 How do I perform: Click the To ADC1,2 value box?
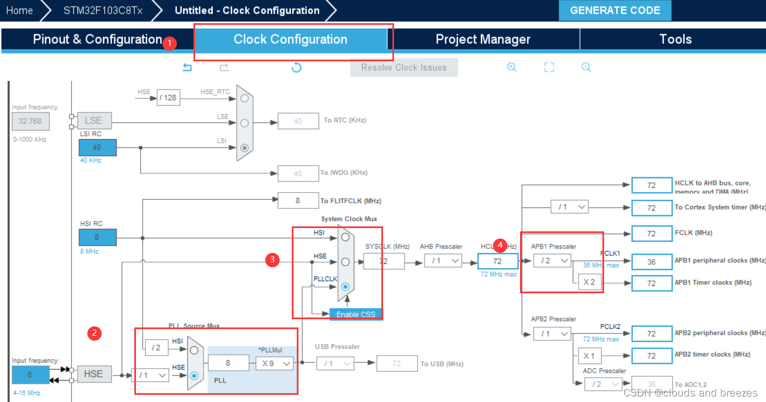[652, 384]
